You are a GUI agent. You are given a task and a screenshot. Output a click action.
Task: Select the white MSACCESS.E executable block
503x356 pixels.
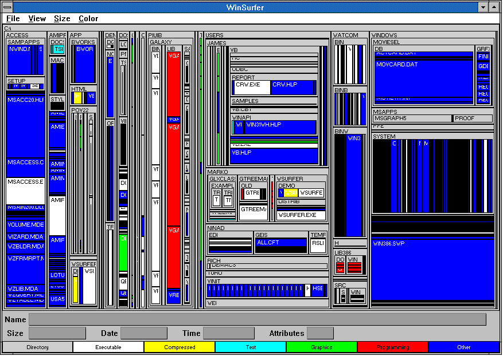pos(26,191)
